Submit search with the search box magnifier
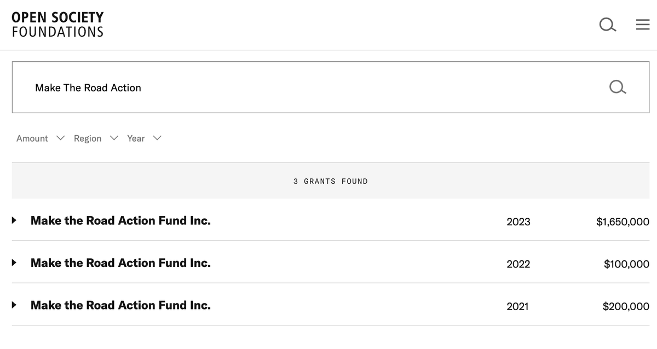 click(616, 88)
